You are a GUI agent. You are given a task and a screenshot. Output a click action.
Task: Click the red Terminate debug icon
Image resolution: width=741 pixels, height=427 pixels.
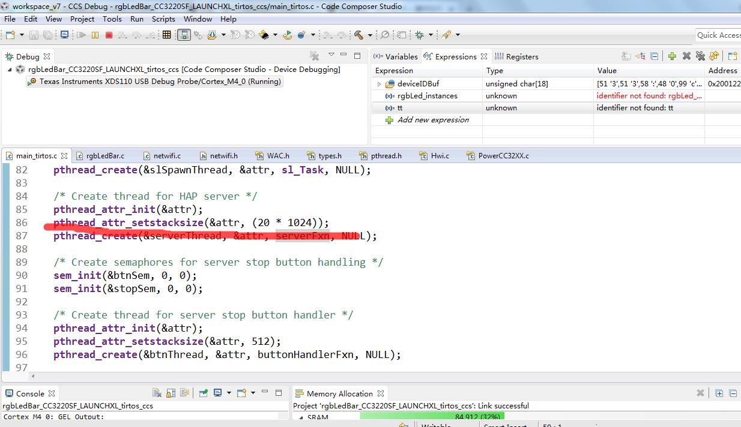[109, 35]
